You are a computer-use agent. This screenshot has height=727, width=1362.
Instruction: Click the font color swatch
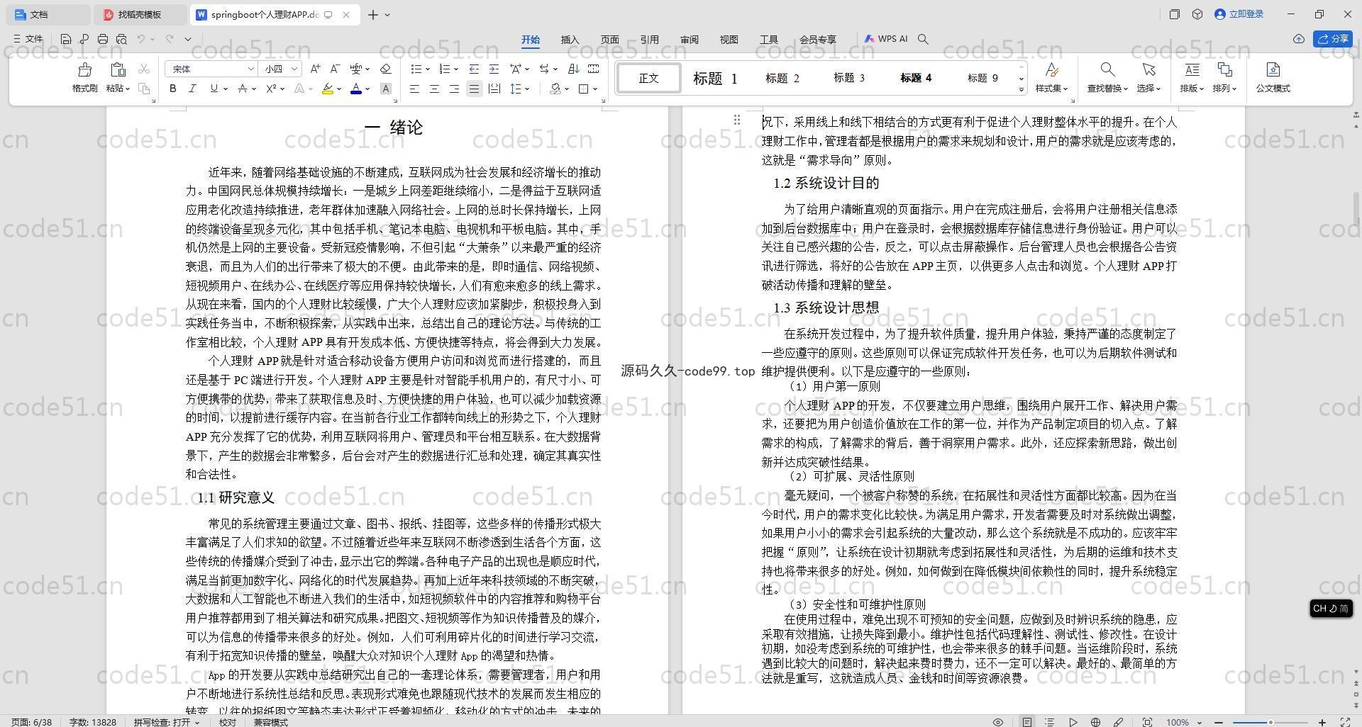pos(356,89)
